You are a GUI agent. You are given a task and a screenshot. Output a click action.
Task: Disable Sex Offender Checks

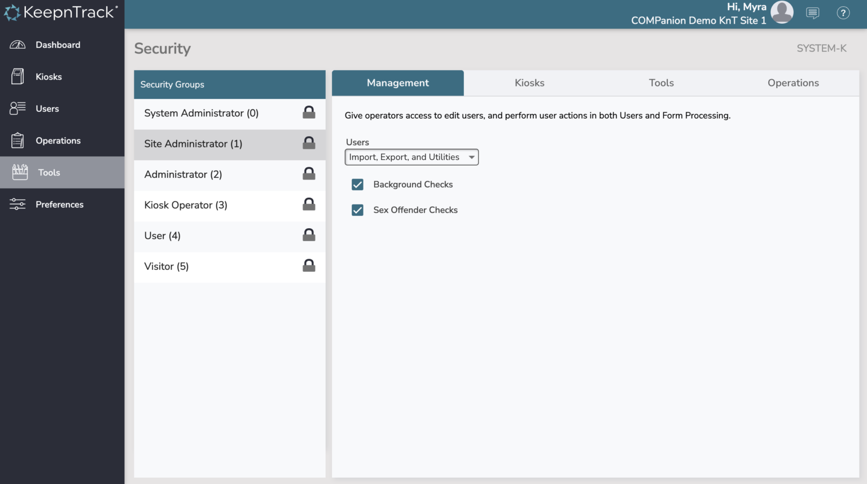(357, 210)
